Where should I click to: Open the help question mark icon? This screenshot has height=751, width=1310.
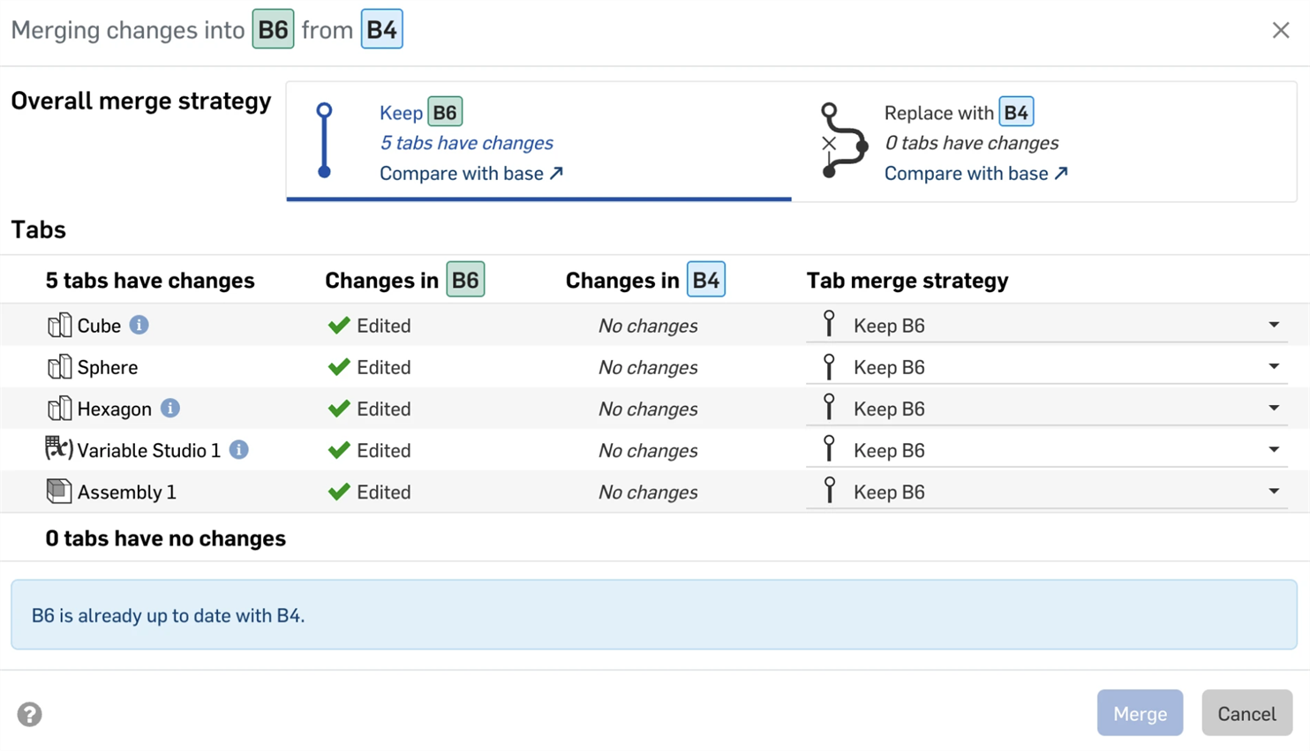coord(30,714)
